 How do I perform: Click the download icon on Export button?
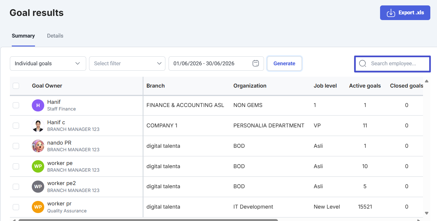[x=391, y=13]
